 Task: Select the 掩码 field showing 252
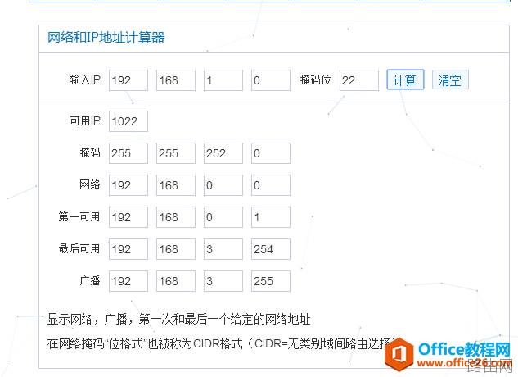click(x=223, y=153)
